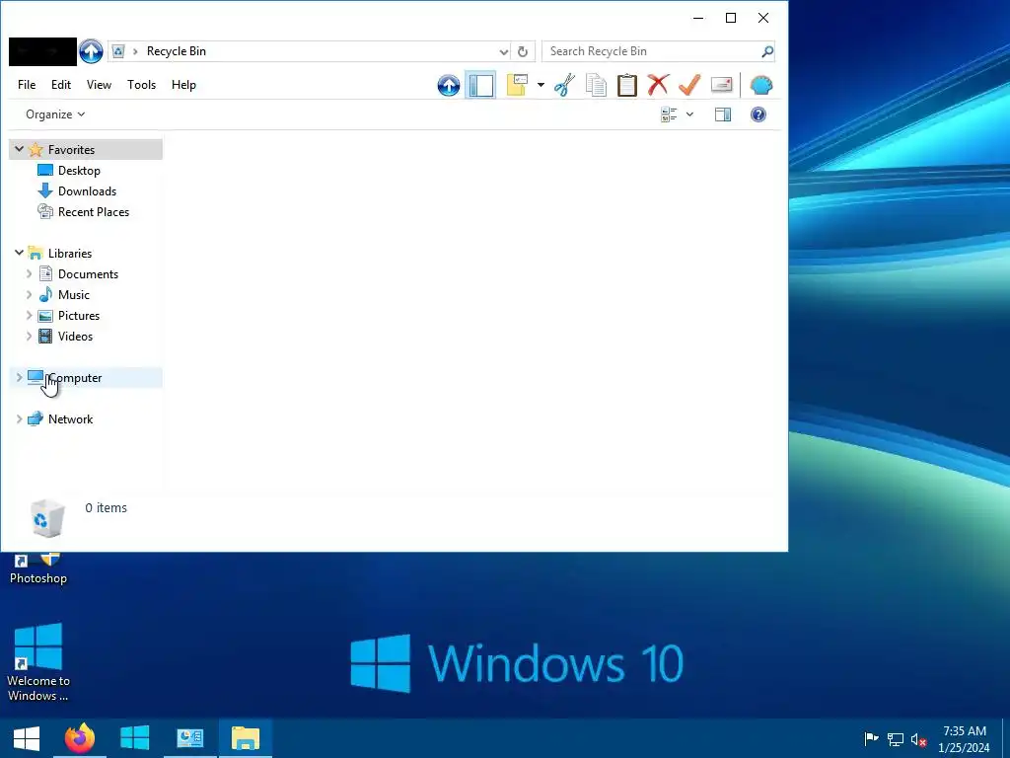Open the dropdown arrow next to Folder Options
This screenshot has height=758, width=1010.
click(541, 85)
